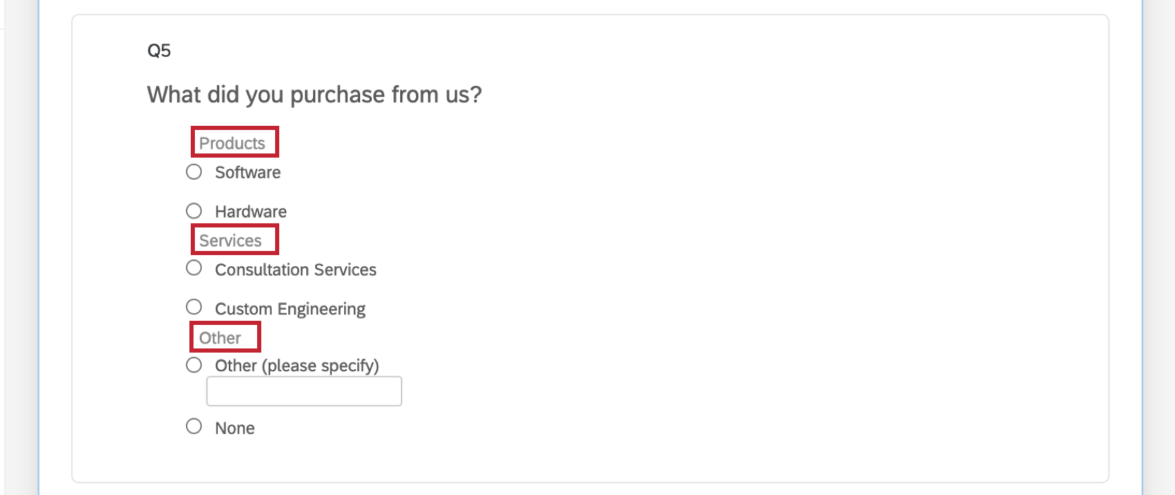The image size is (1175, 495).
Task: Choose the Custom Engineering option
Action: click(194, 307)
